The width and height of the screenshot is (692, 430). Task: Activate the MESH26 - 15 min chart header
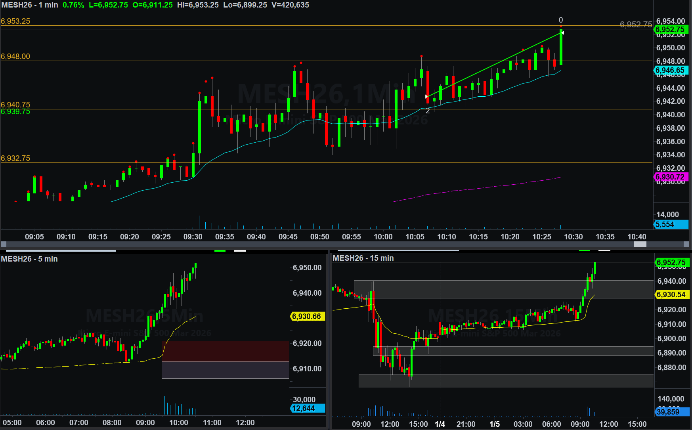(363, 258)
